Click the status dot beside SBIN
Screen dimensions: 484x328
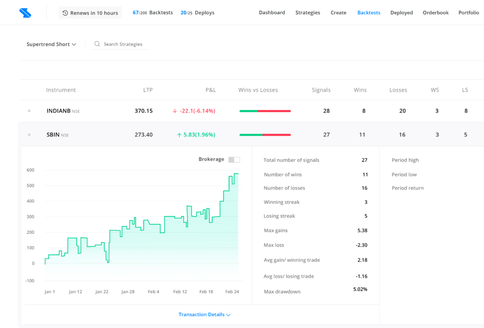click(29, 135)
